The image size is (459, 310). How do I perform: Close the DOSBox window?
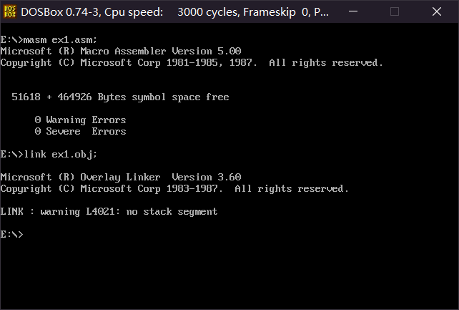tap(437, 11)
